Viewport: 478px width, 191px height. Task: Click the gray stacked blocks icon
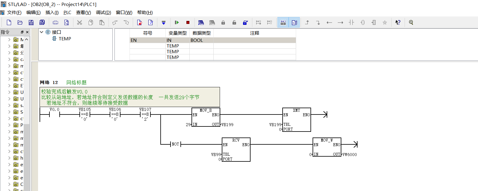pos(212,22)
